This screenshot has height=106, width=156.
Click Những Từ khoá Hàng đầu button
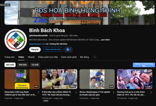pyautogui.click(x=144, y=65)
